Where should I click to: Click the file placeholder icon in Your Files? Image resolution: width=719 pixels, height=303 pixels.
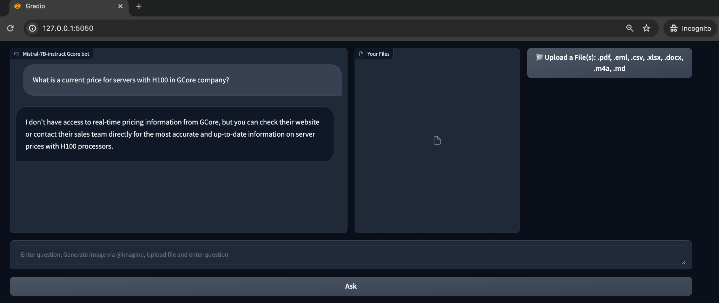coord(437,140)
